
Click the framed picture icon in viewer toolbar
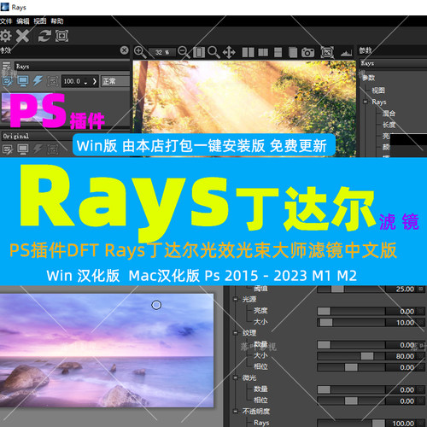pos(327,52)
